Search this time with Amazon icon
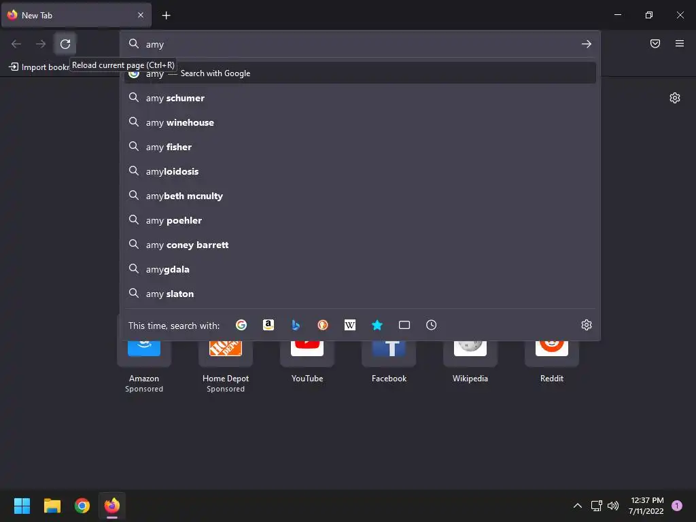This screenshot has height=522, width=696. 268,325
